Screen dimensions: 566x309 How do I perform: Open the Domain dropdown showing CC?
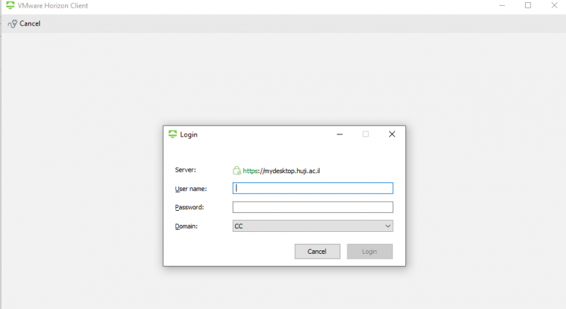point(313,226)
